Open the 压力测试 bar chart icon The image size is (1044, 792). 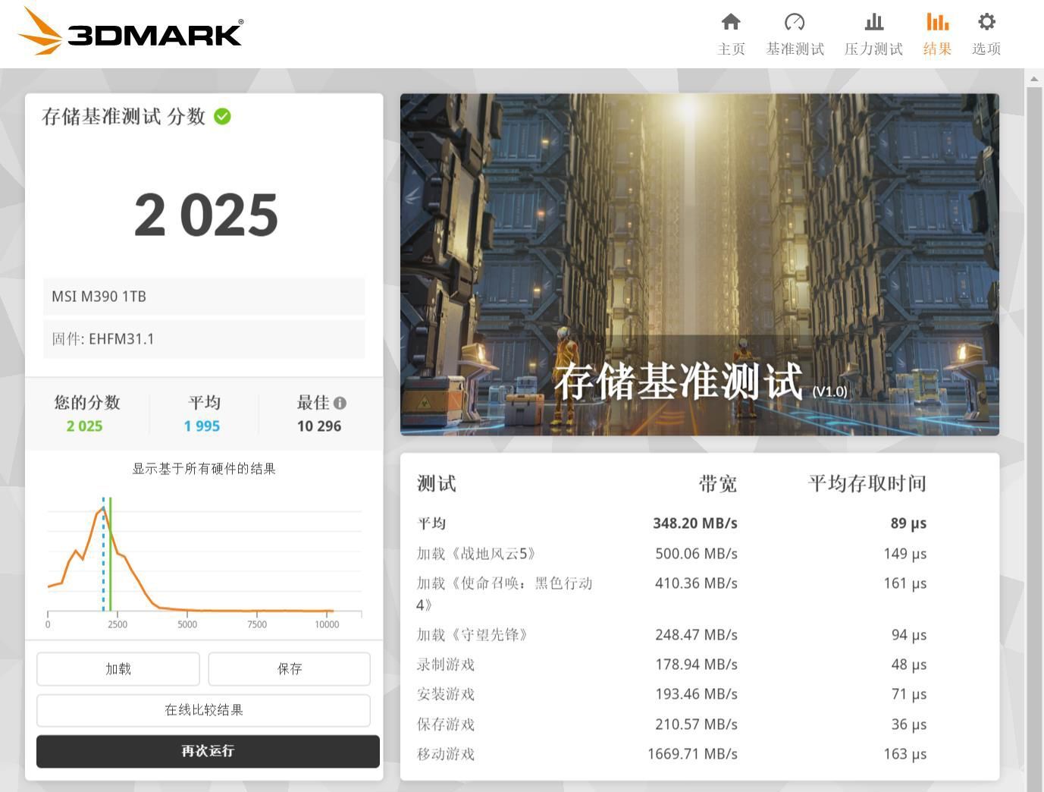coord(873,23)
